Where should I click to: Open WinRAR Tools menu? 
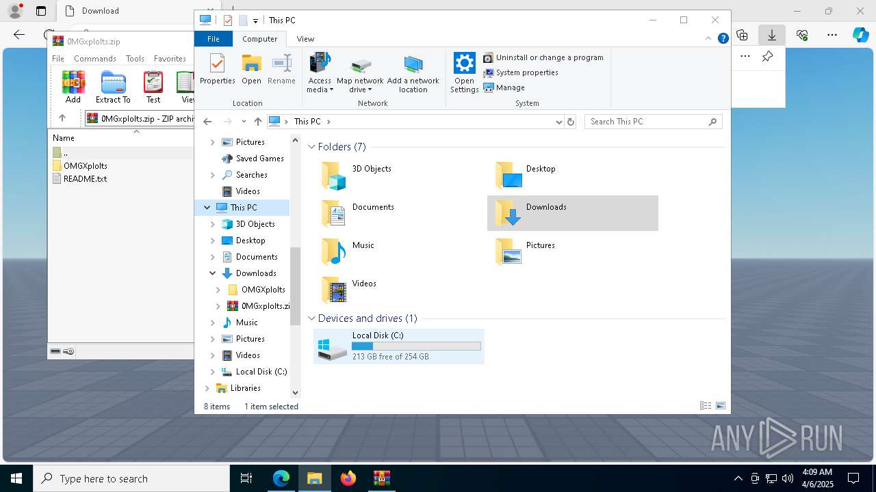click(x=135, y=59)
